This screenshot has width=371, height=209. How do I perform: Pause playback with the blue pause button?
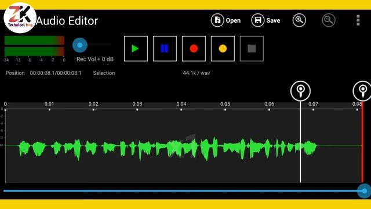(x=165, y=49)
